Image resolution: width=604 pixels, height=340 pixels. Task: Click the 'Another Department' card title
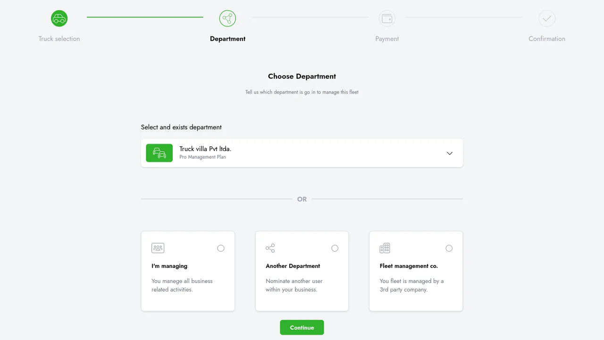pyautogui.click(x=293, y=266)
